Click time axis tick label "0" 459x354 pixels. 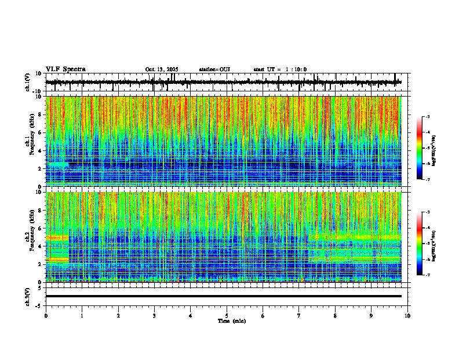coord(46,316)
